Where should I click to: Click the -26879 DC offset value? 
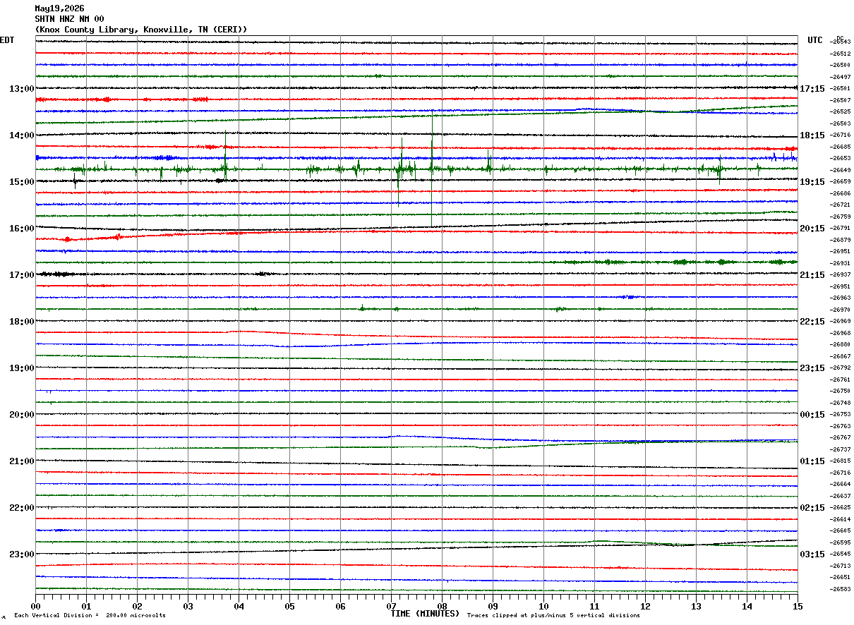(841, 240)
